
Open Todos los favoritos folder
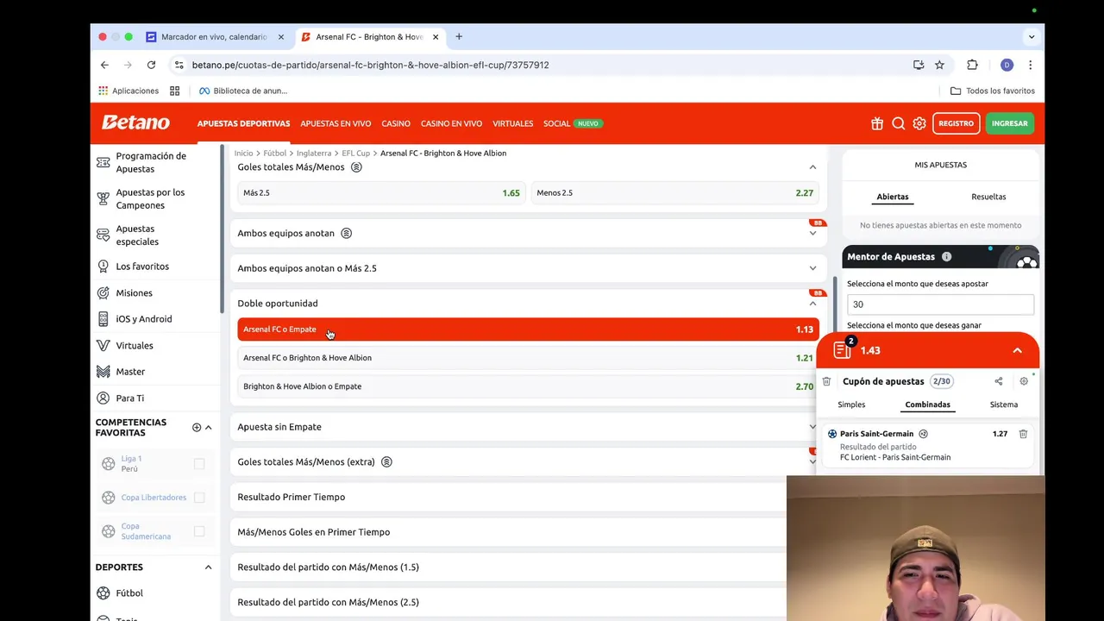(x=992, y=91)
